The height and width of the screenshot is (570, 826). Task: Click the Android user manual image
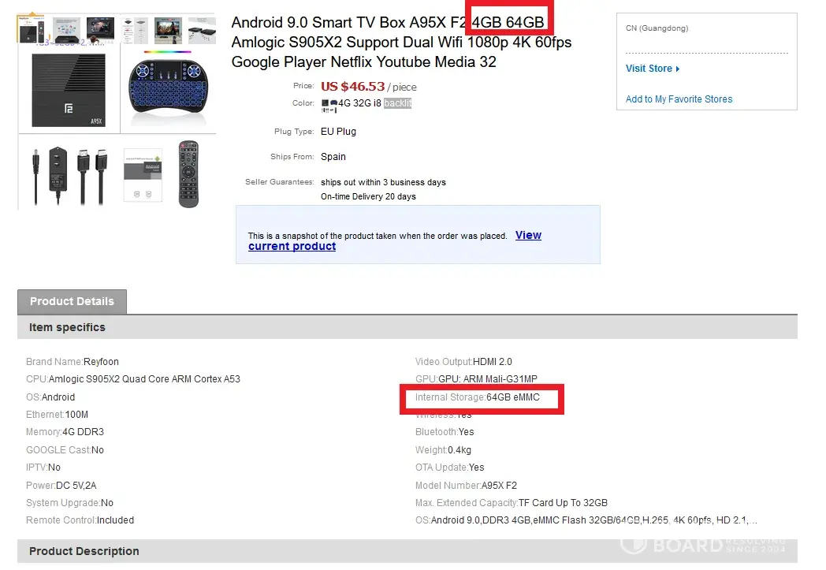point(143,174)
